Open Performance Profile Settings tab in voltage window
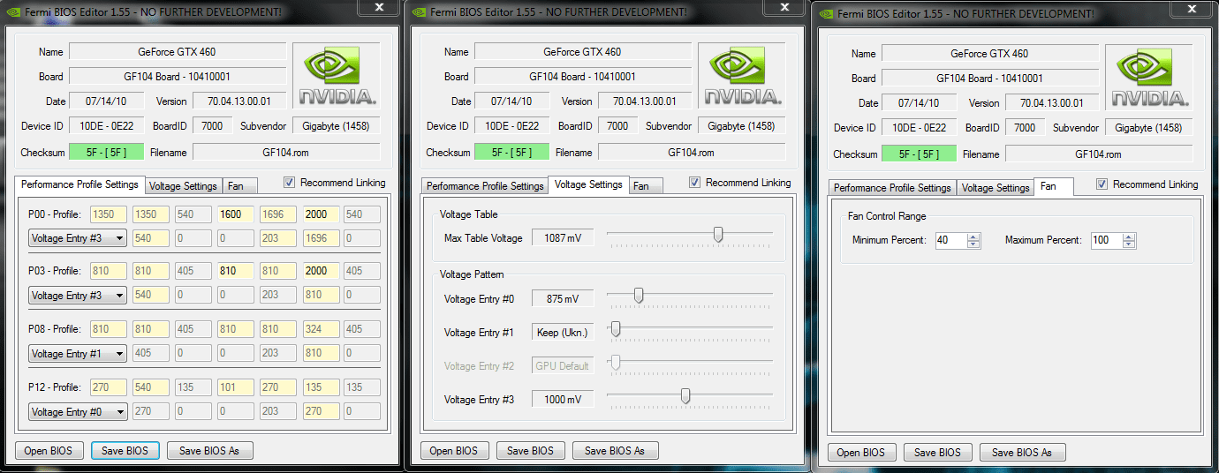The width and height of the screenshot is (1219, 473). [484, 186]
